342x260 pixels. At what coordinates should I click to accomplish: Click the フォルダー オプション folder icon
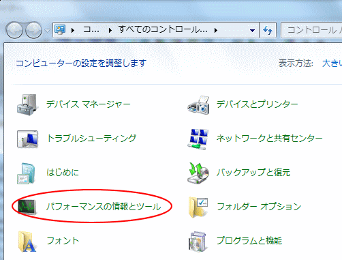click(x=198, y=207)
